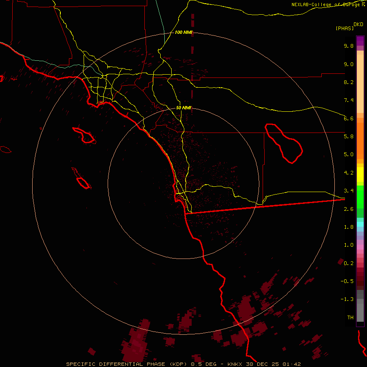This screenshot has width=367, height=367.
Task: Select the -0.5 scale value
Action: (347, 281)
